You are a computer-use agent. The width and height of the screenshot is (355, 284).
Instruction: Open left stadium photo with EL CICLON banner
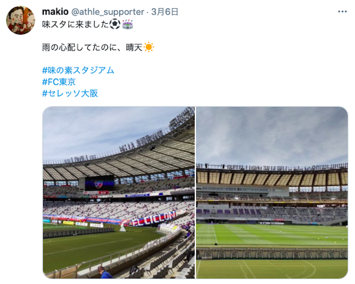click(x=119, y=192)
